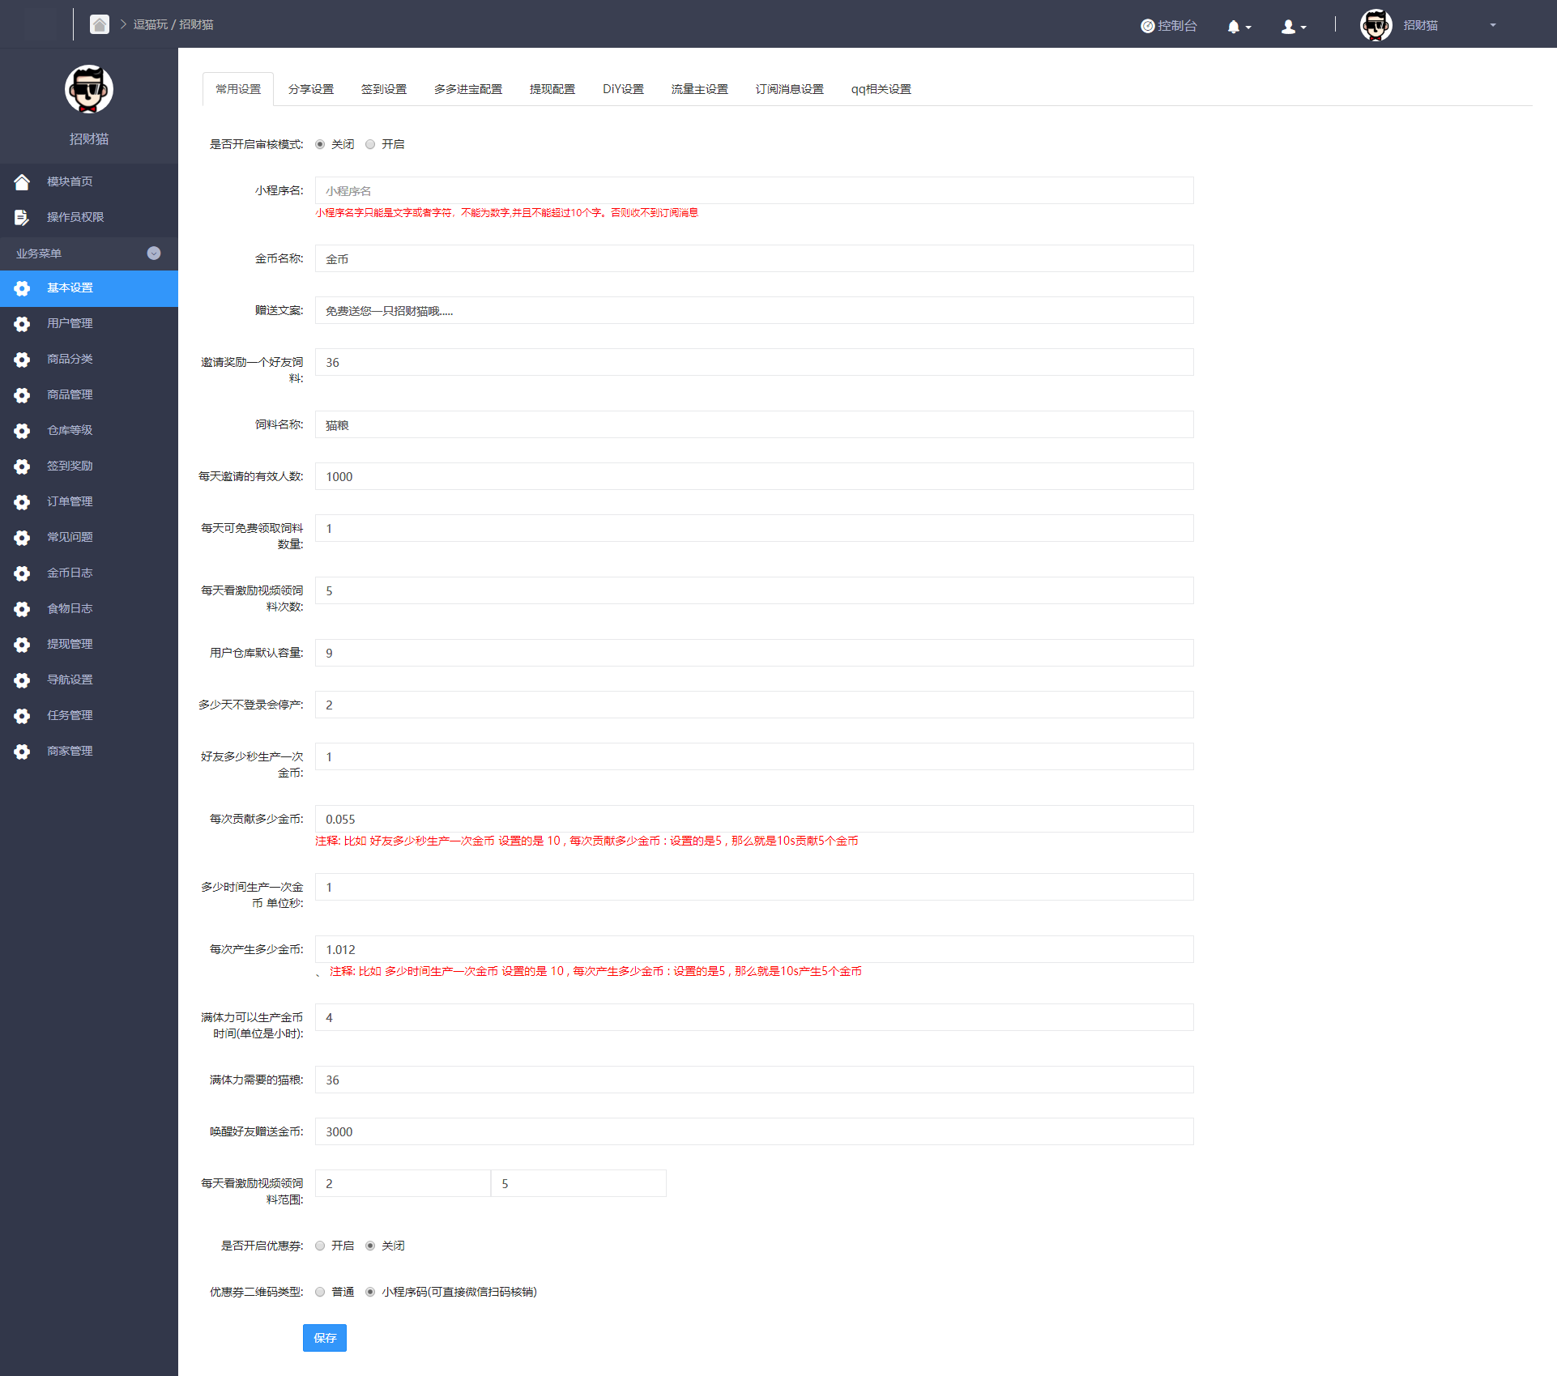1557x1376 pixels.
Task: Select 开启 for 优惠券
Action: [320, 1246]
